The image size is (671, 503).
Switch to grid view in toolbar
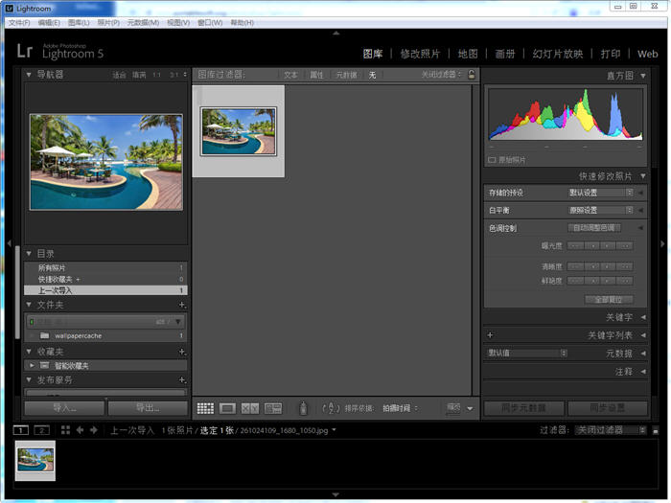(205, 408)
